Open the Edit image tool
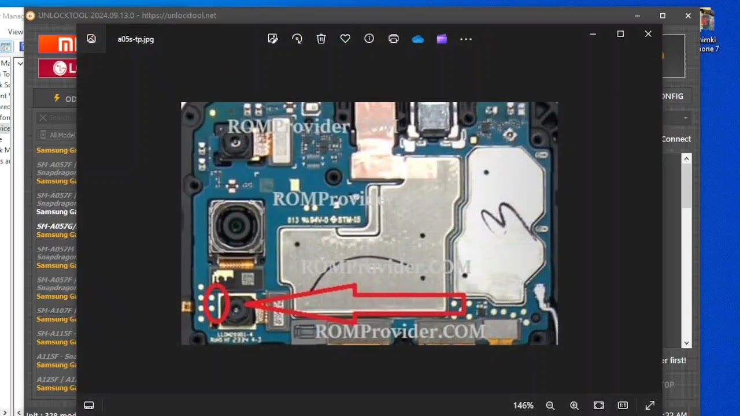Screen dimensions: 740x416 click(272, 39)
